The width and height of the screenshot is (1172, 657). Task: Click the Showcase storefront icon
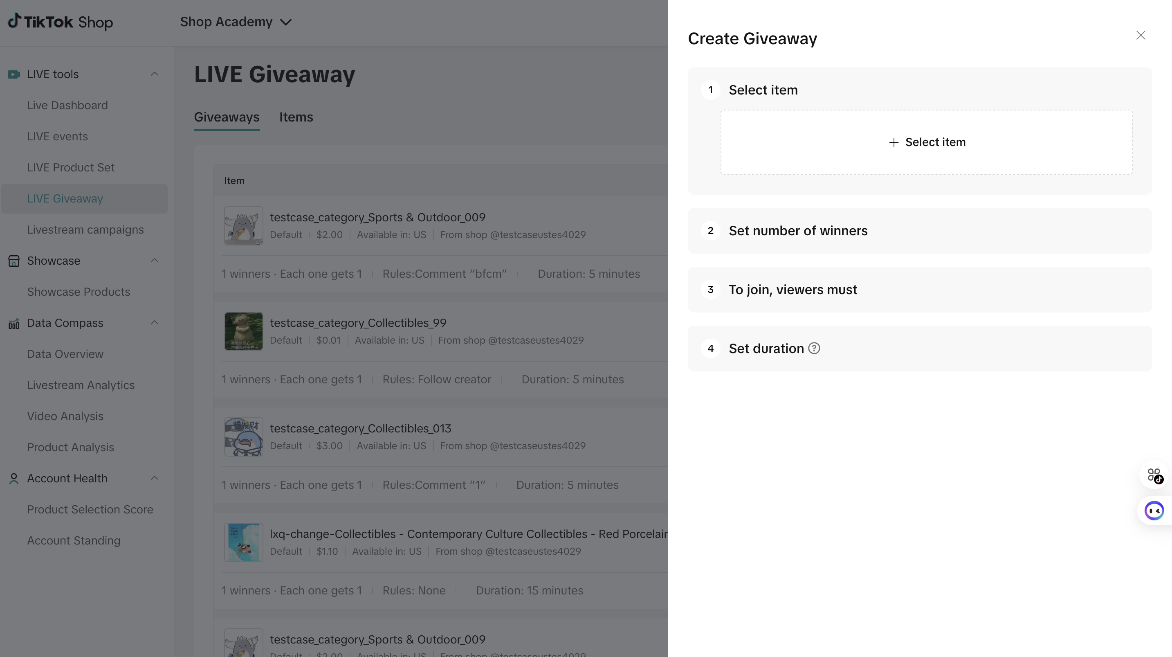click(x=13, y=261)
